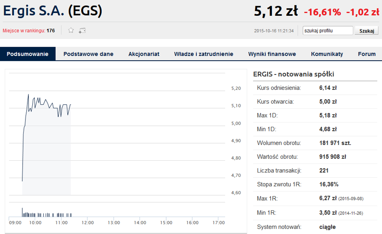The width and height of the screenshot is (382, 234).
Task: Click the percentage change -16,61%
Action: [322, 12]
